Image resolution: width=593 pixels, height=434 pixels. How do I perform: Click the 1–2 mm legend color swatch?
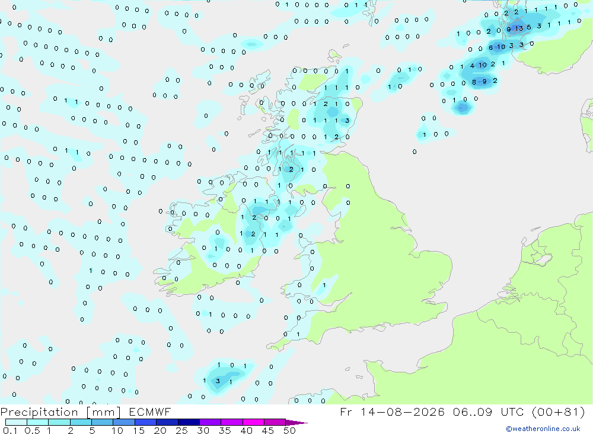(59, 422)
